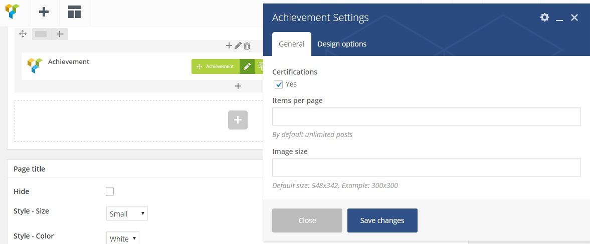Click the large gray plus to add element
This screenshot has height=244, width=590.
click(238, 120)
